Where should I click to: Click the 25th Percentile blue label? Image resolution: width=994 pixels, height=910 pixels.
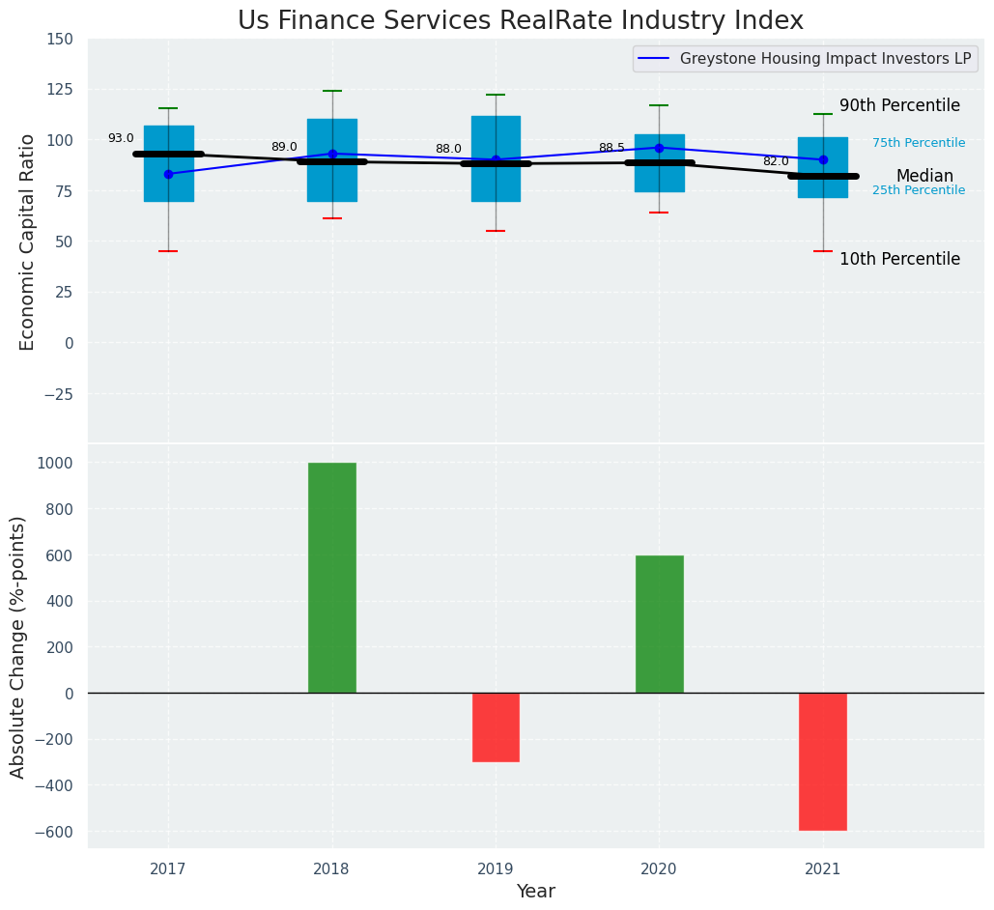pos(918,190)
